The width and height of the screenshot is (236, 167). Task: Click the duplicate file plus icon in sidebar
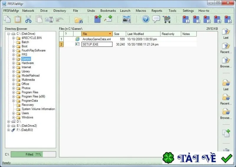[x=226, y=133]
